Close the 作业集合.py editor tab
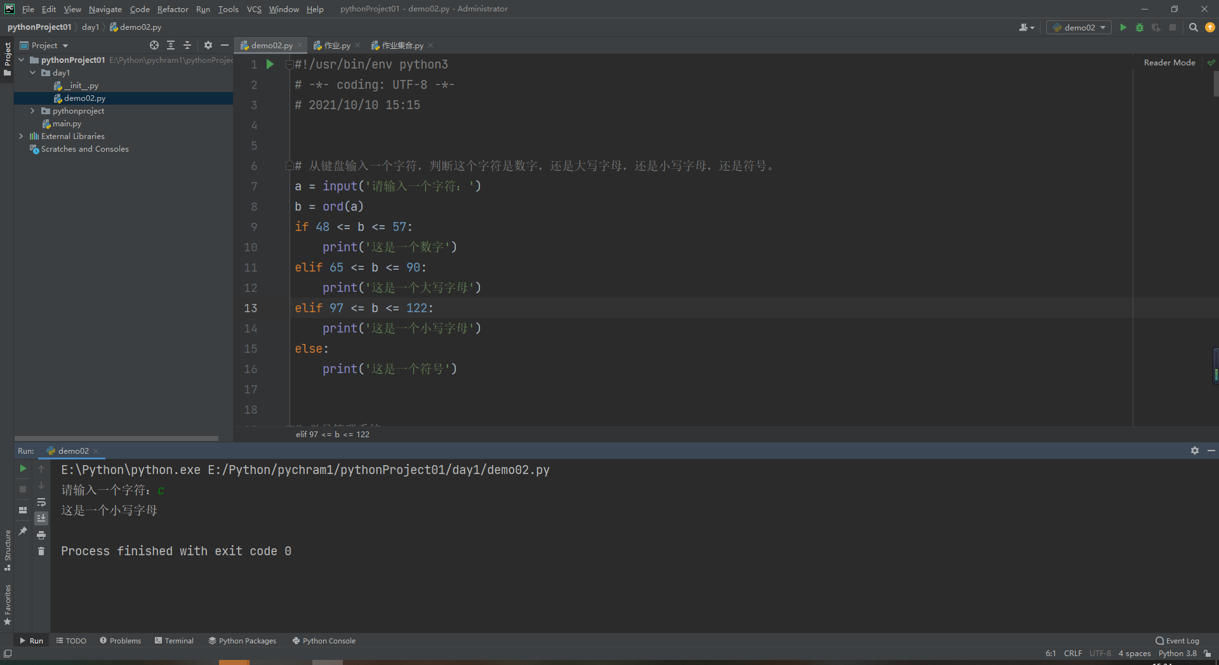The width and height of the screenshot is (1219, 665). (430, 45)
